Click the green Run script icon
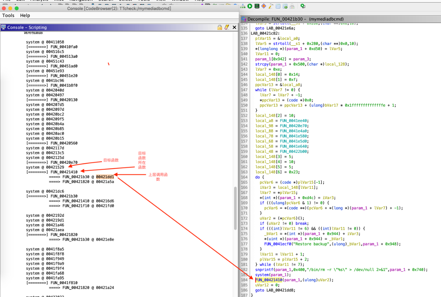Viewport: 441px width, 297px height. click(250, 6)
